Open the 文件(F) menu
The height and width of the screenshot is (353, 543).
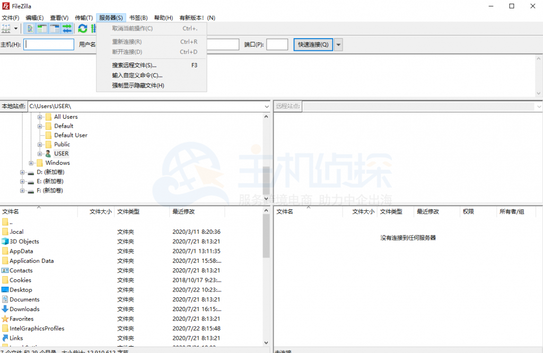click(11, 17)
